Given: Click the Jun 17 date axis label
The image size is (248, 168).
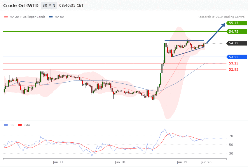Looking at the screenshot, I should 58,162.
